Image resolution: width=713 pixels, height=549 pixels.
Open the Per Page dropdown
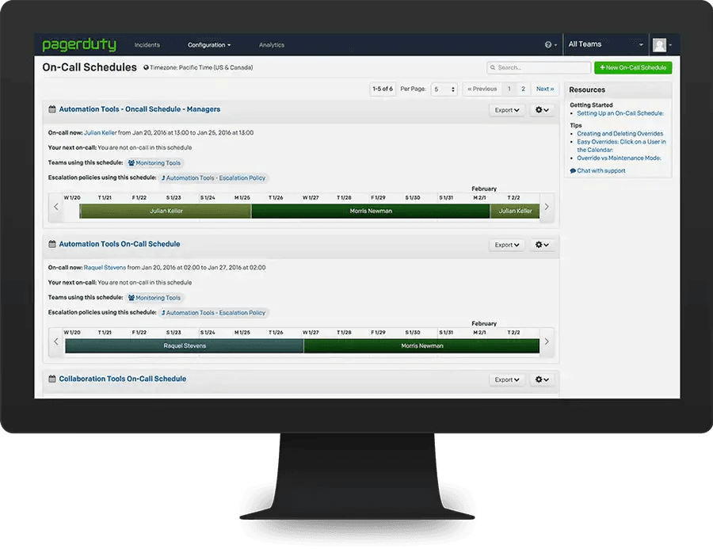click(x=444, y=90)
